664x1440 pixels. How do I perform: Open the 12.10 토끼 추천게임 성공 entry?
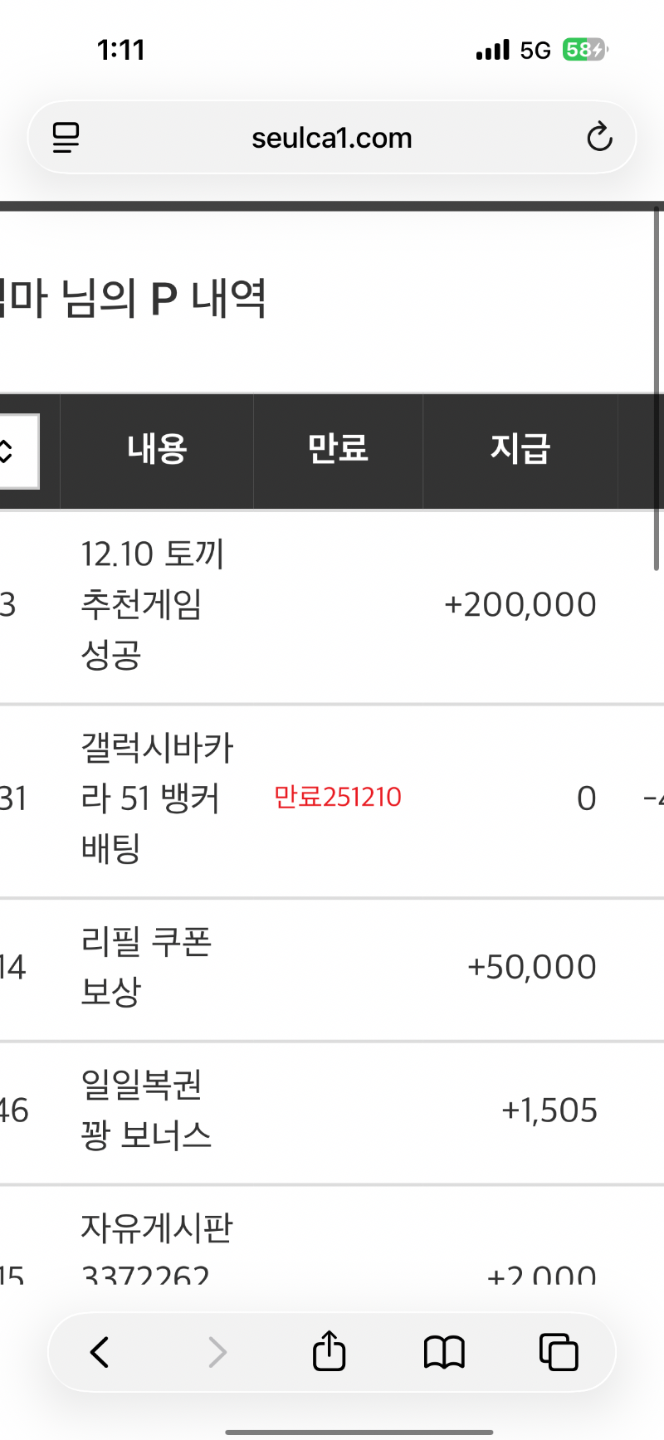(152, 603)
